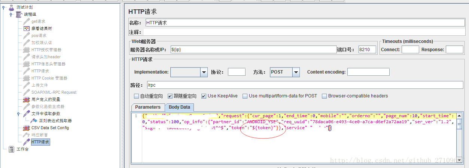The width and height of the screenshot is (469, 168).
Task: Collapse the 文件中读取参数 node
Action: pos(19,113)
